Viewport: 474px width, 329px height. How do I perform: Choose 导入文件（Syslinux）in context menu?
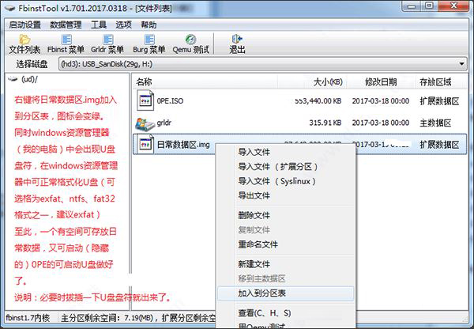click(286, 181)
